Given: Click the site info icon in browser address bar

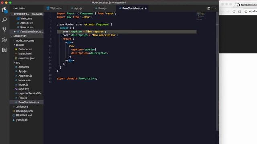Looking at the screenshot, I should (246, 12).
